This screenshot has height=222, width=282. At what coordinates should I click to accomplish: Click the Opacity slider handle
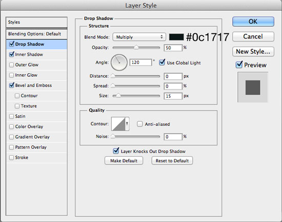(x=136, y=48)
